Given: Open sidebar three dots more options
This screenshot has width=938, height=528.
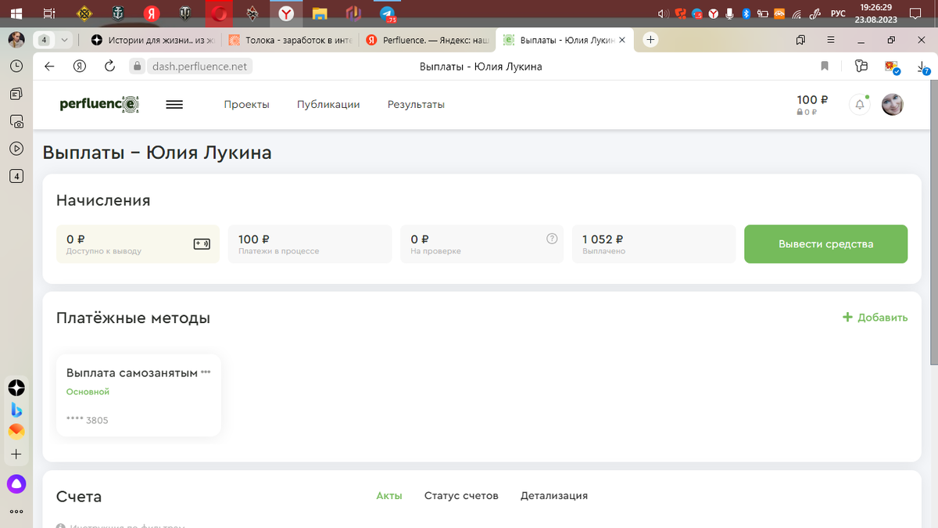Looking at the screenshot, I should (16, 512).
